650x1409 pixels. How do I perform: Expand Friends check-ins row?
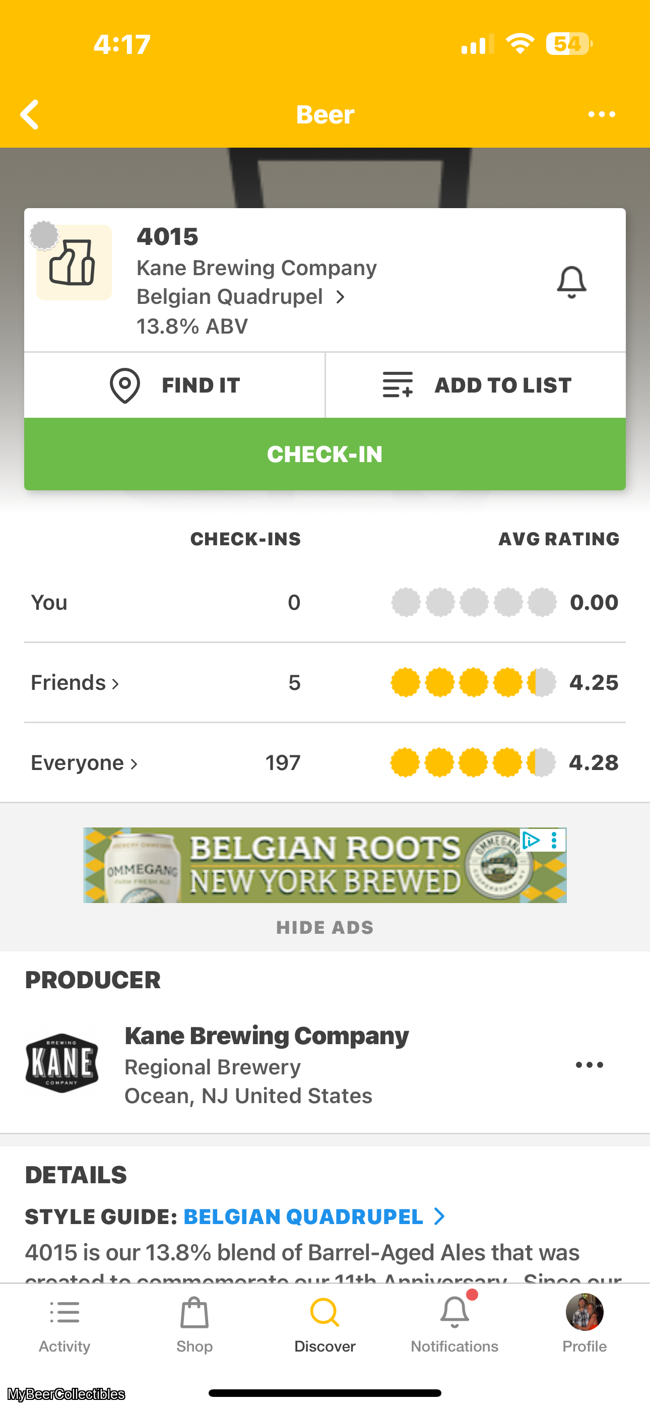click(75, 683)
